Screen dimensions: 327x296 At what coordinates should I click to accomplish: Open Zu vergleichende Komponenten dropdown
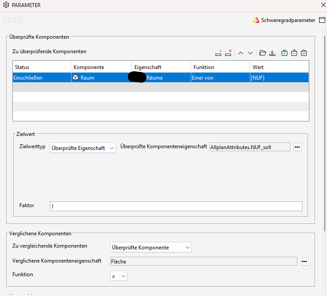pos(151,247)
